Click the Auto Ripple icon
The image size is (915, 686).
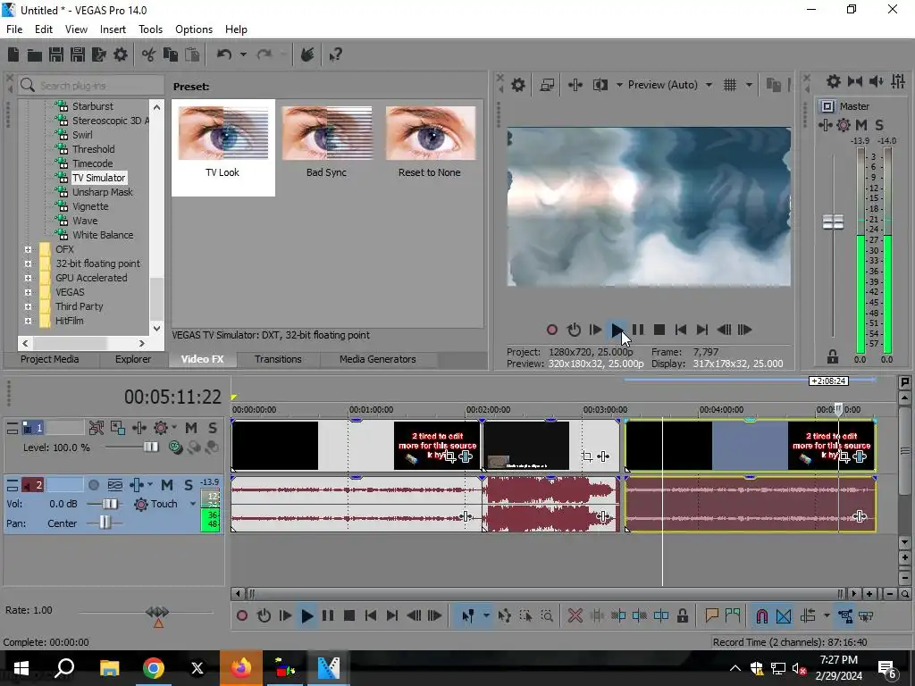[x=808, y=615]
